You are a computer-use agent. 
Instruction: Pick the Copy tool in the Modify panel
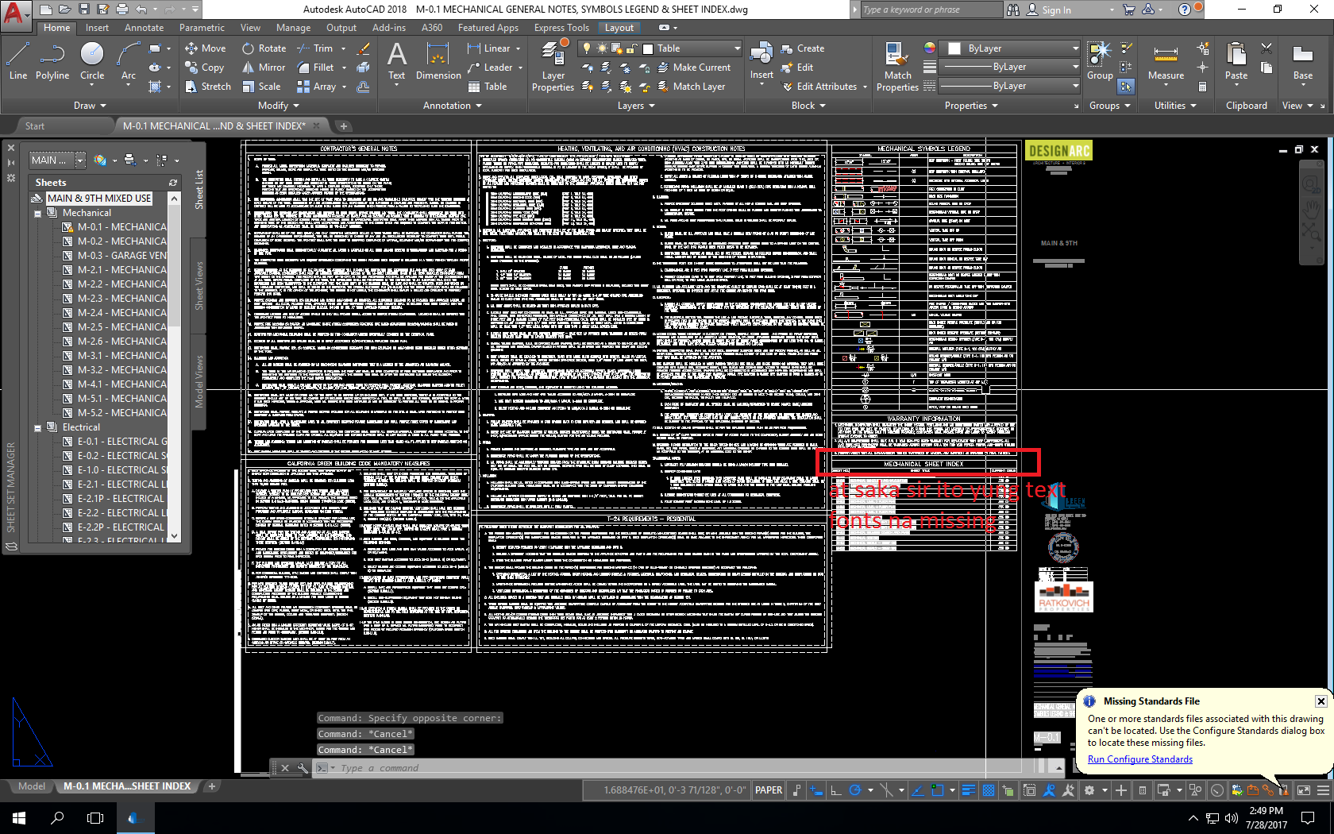(x=205, y=68)
